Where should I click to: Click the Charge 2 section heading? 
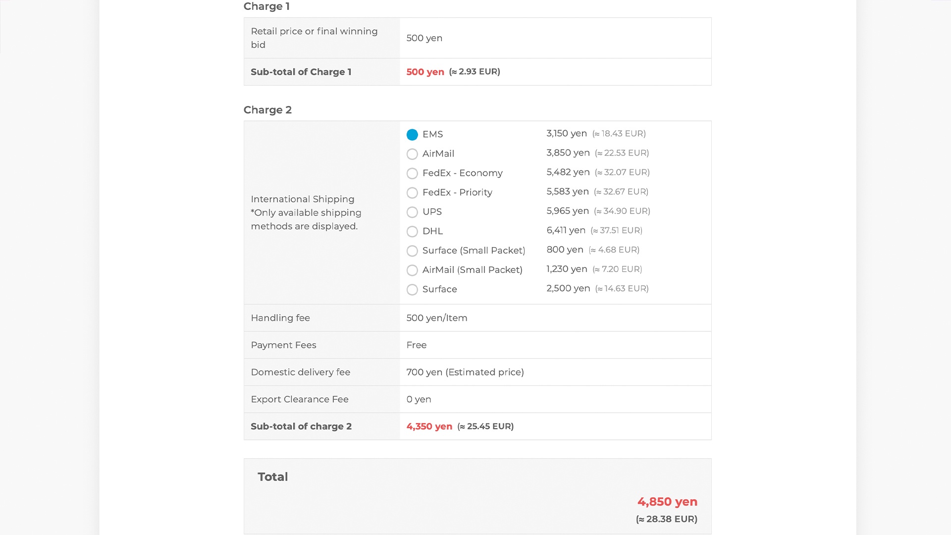point(267,110)
